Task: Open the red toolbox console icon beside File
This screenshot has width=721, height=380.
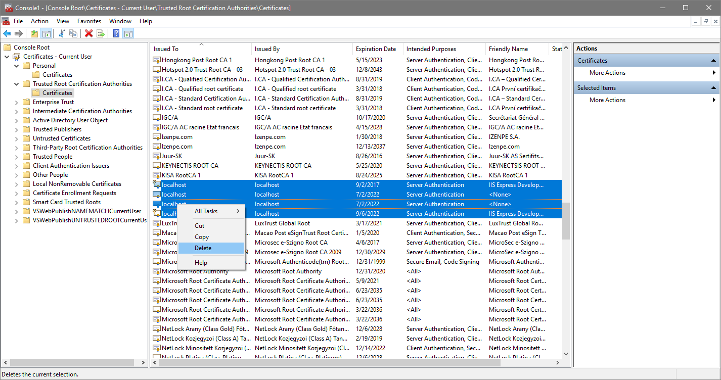Action: pyautogui.click(x=6, y=21)
